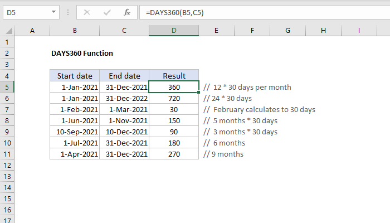
Task: Click the formula bar resize dots handle
Action: coord(68,12)
